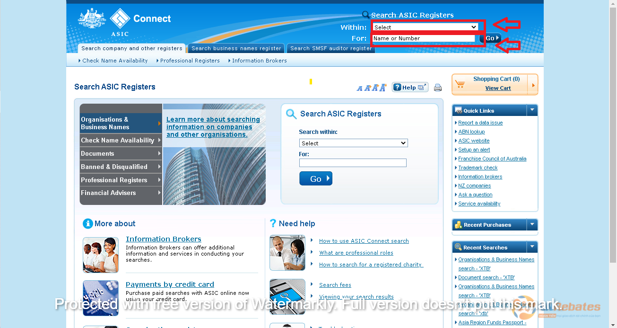Click the Need help question mark icon
Image resolution: width=617 pixels, height=328 pixels.
click(273, 223)
